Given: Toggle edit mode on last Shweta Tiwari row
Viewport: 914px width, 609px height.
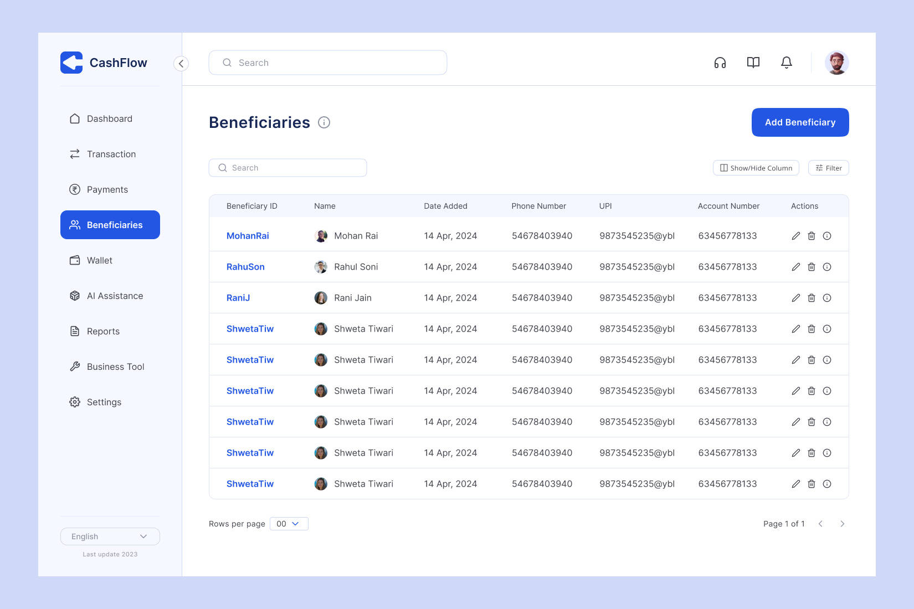Looking at the screenshot, I should point(795,483).
